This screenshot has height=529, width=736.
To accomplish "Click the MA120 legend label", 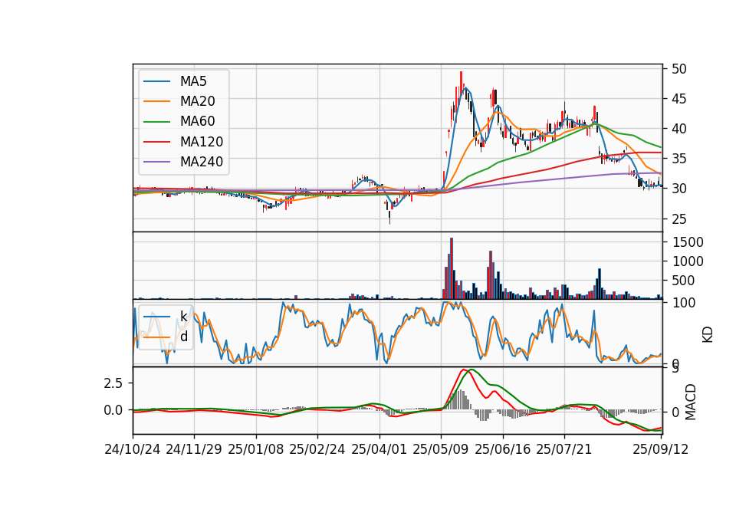I will [x=202, y=142].
